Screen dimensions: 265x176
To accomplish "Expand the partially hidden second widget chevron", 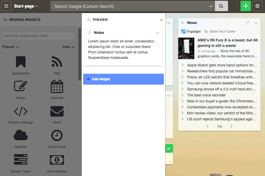I will (168, 96).
